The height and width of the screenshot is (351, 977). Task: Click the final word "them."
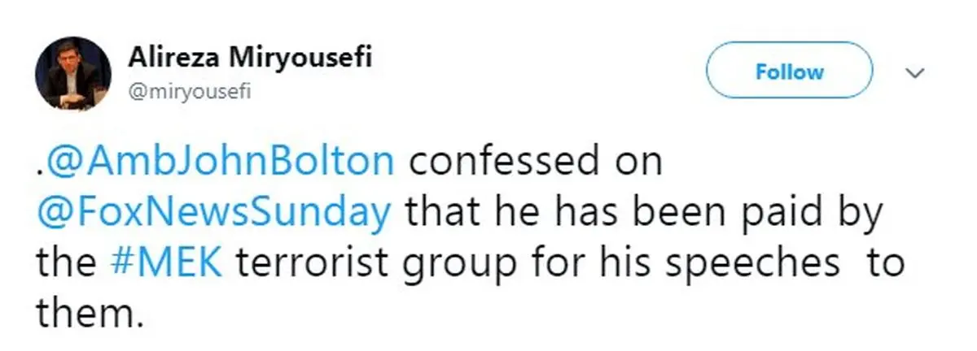(x=90, y=313)
